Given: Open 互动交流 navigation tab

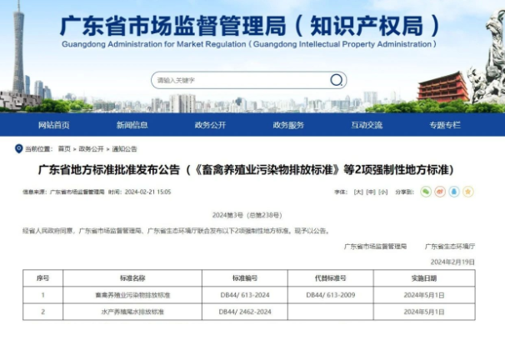Looking at the screenshot, I should tap(367, 125).
